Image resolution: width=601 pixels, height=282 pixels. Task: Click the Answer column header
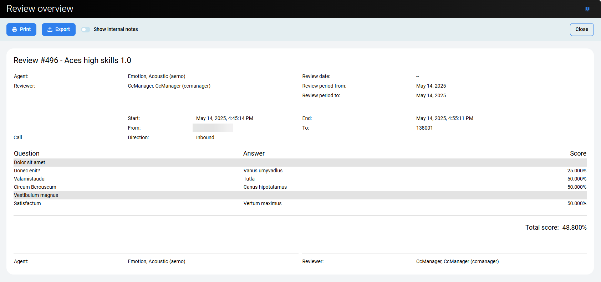tap(254, 153)
